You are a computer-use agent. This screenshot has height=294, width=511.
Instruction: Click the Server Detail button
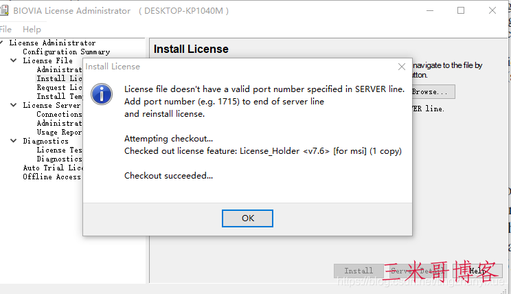417,271
